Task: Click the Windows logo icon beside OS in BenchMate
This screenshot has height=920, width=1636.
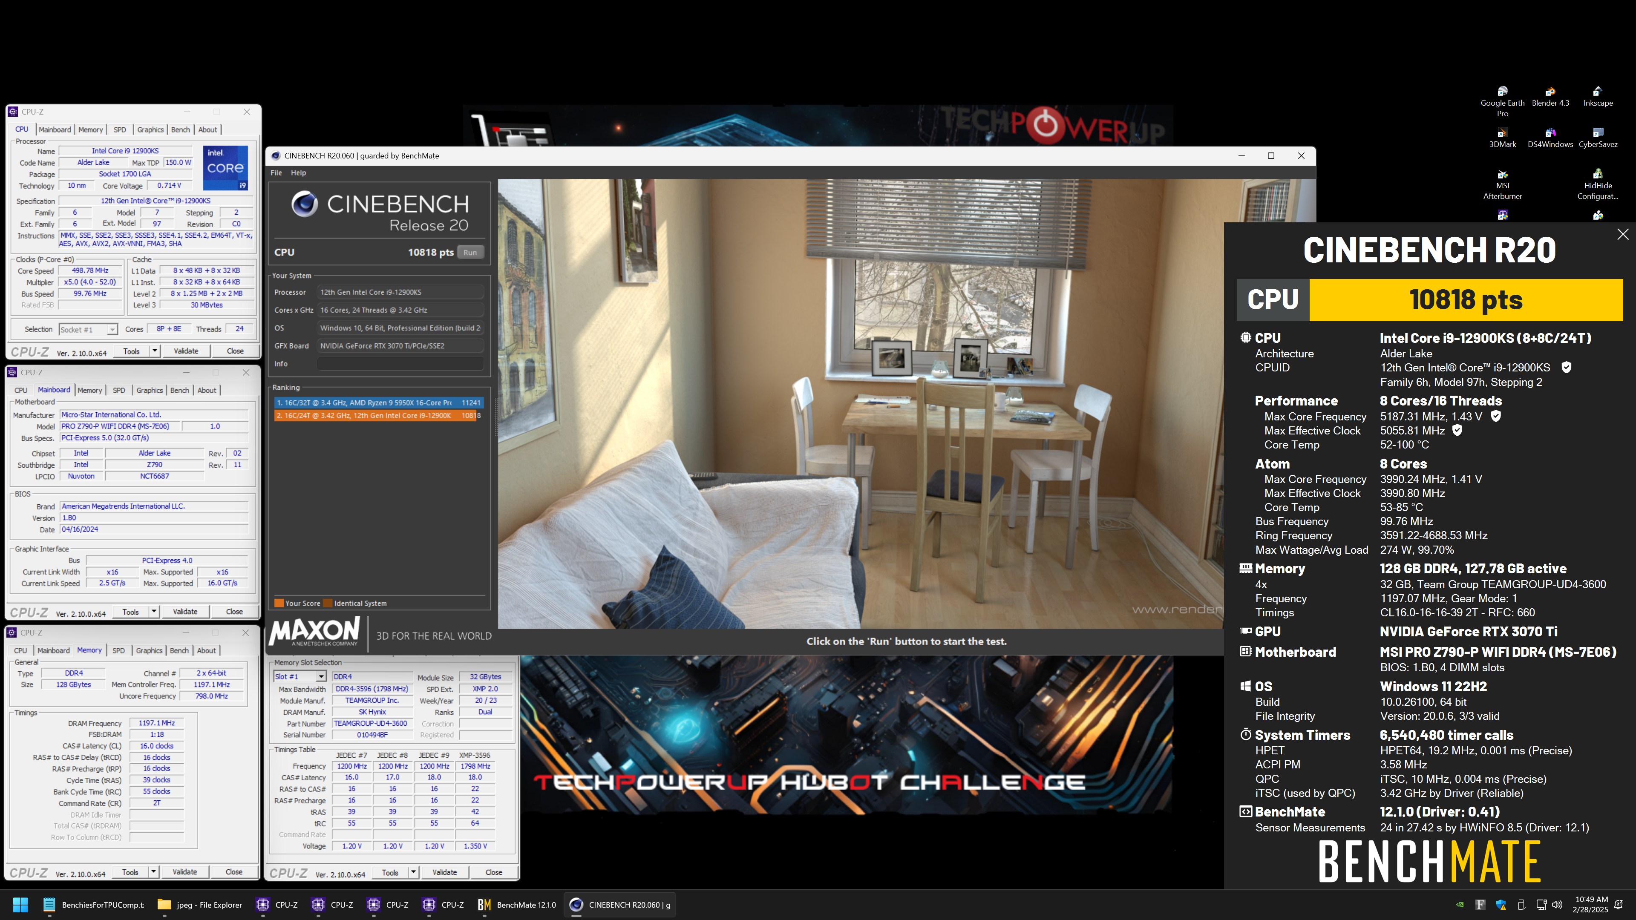Action: click(1245, 686)
